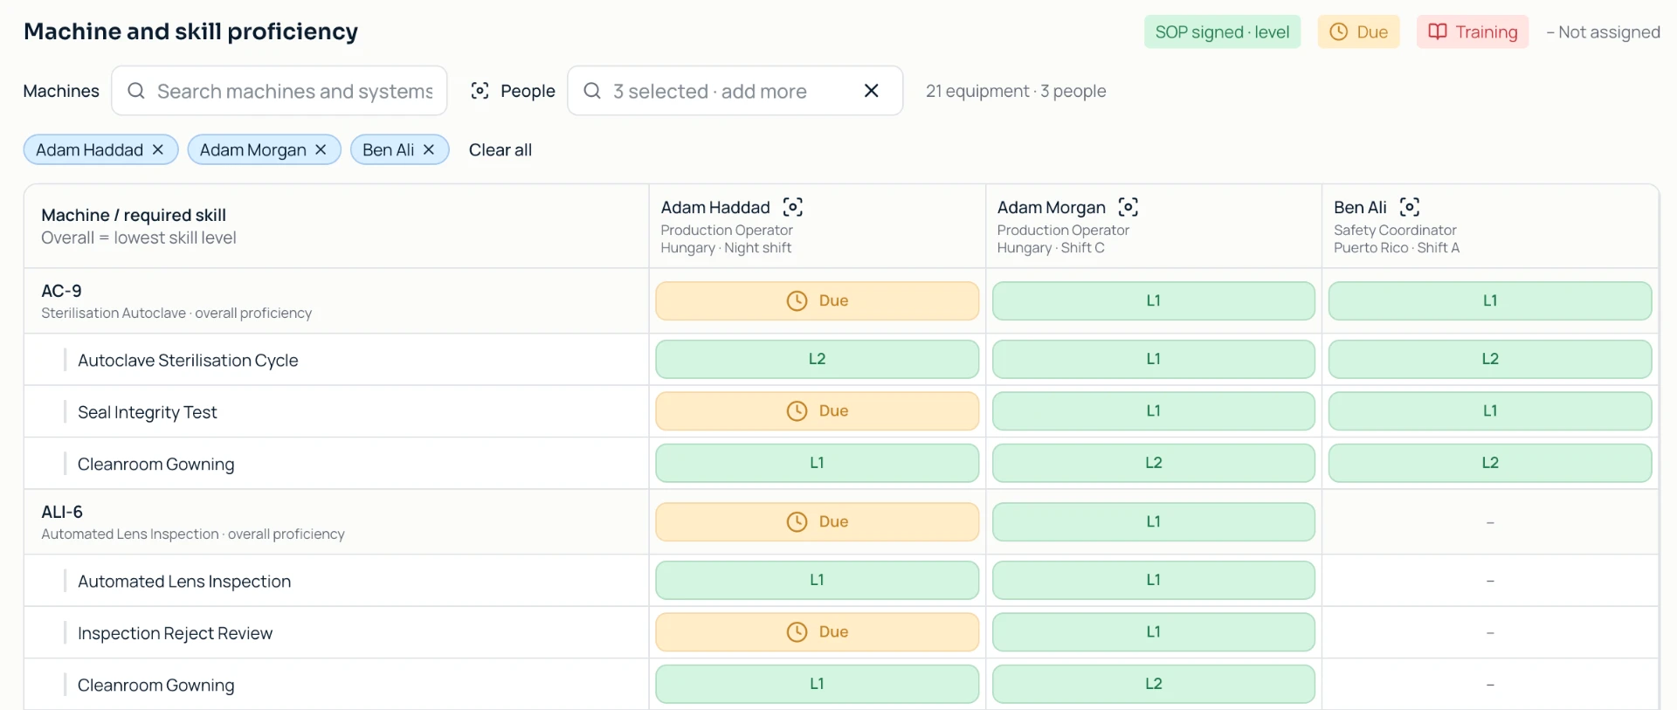Remove the Adam Morgan chip
The height and width of the screenshot is (710, 1677).
pos(321,150)
